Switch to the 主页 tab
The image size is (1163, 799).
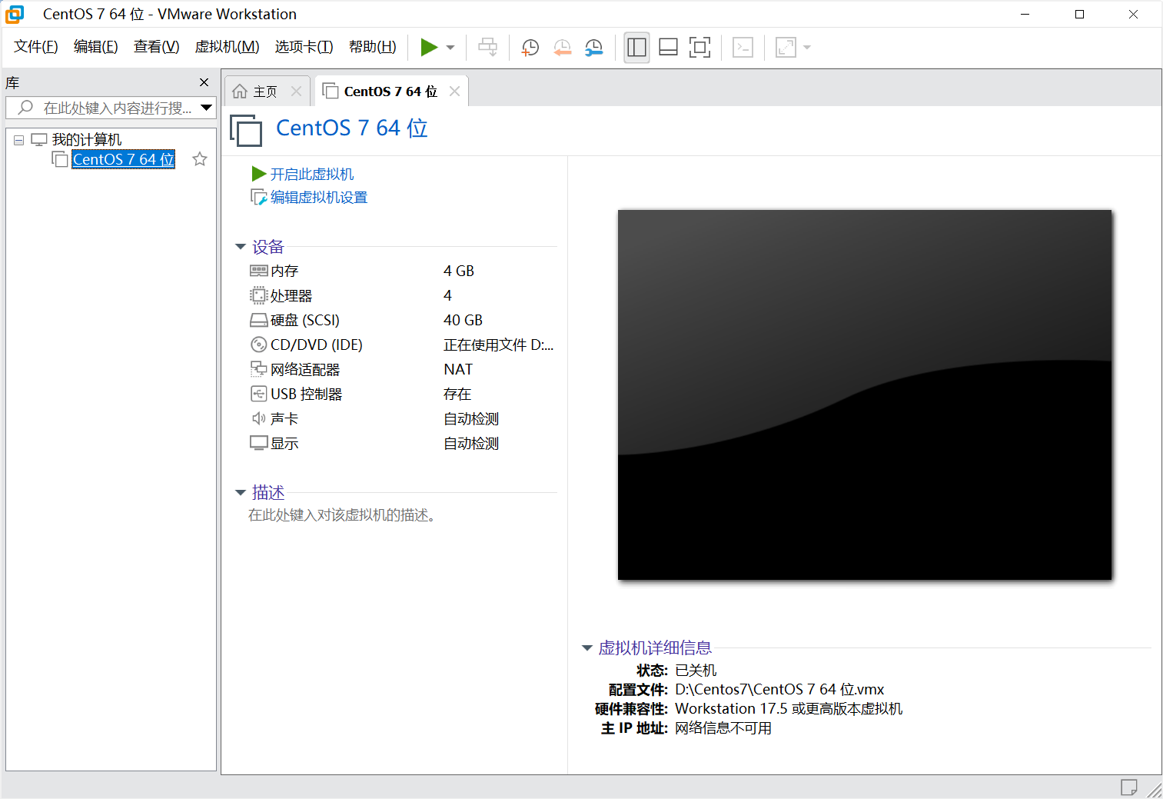264,91
